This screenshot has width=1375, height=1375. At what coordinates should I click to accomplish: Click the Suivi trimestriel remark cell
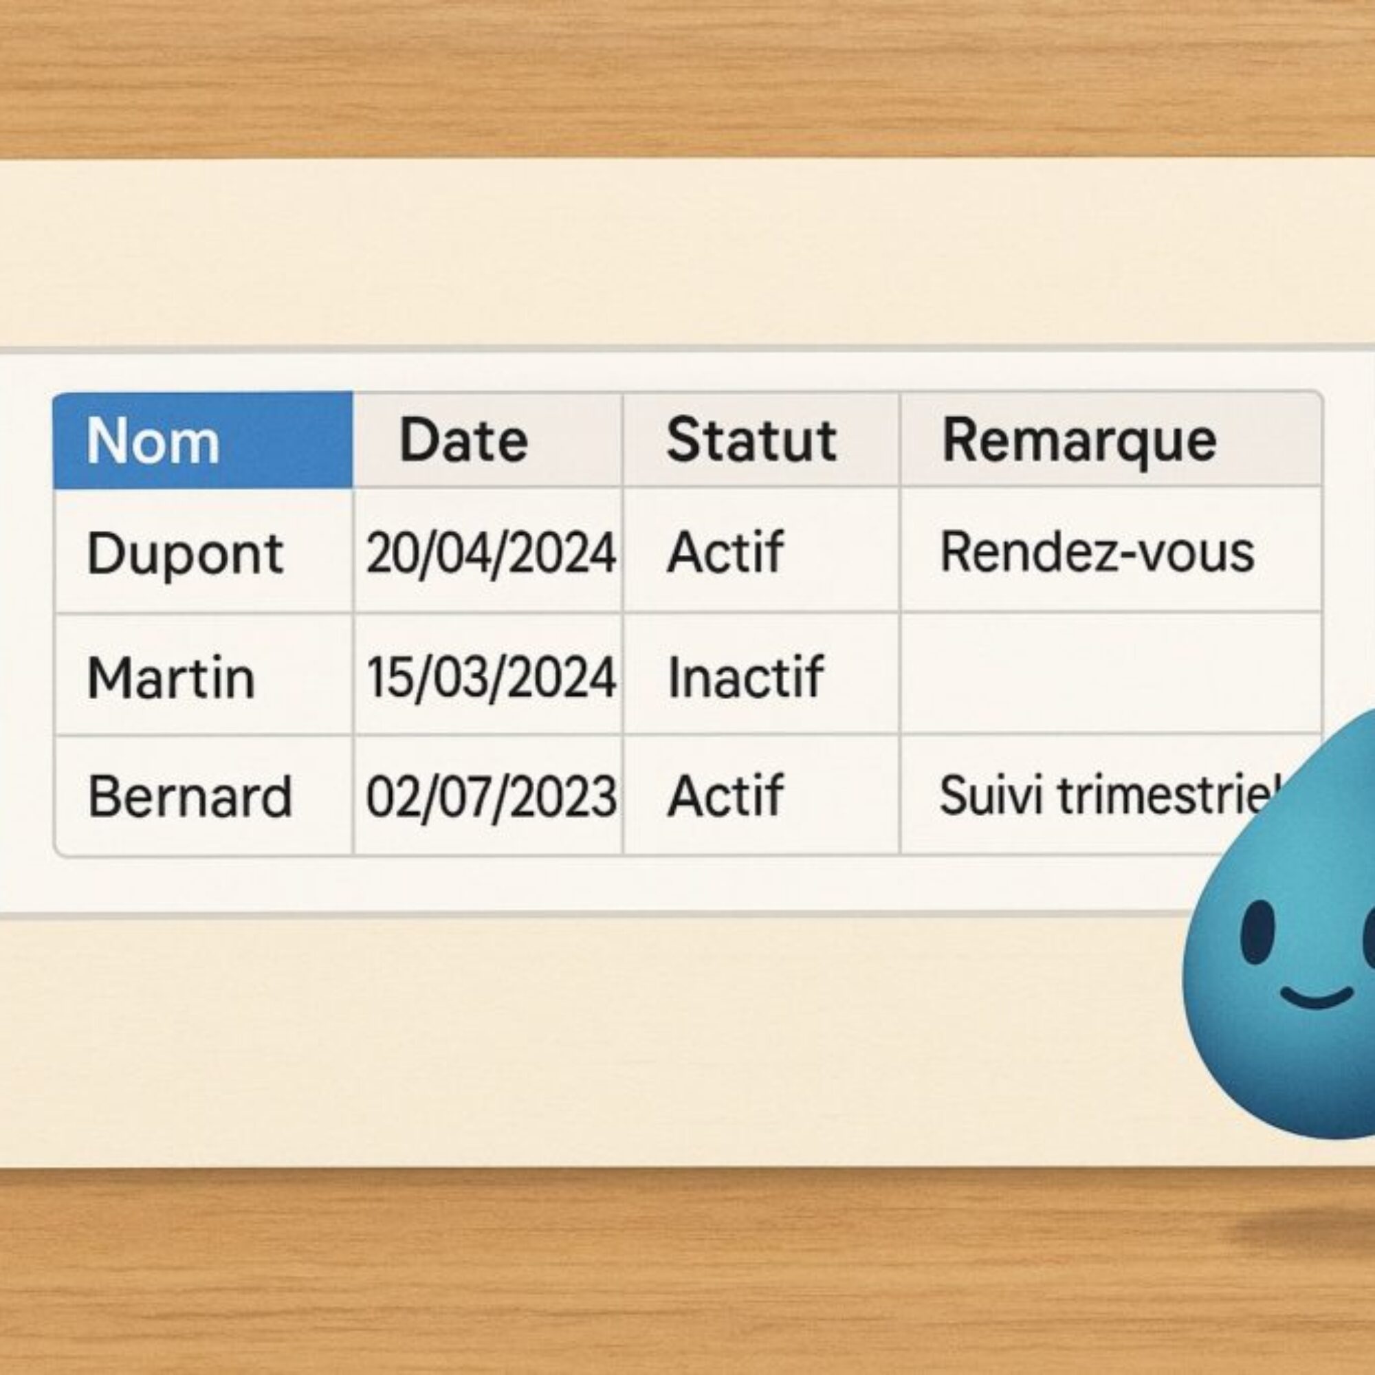(1089, 795)
